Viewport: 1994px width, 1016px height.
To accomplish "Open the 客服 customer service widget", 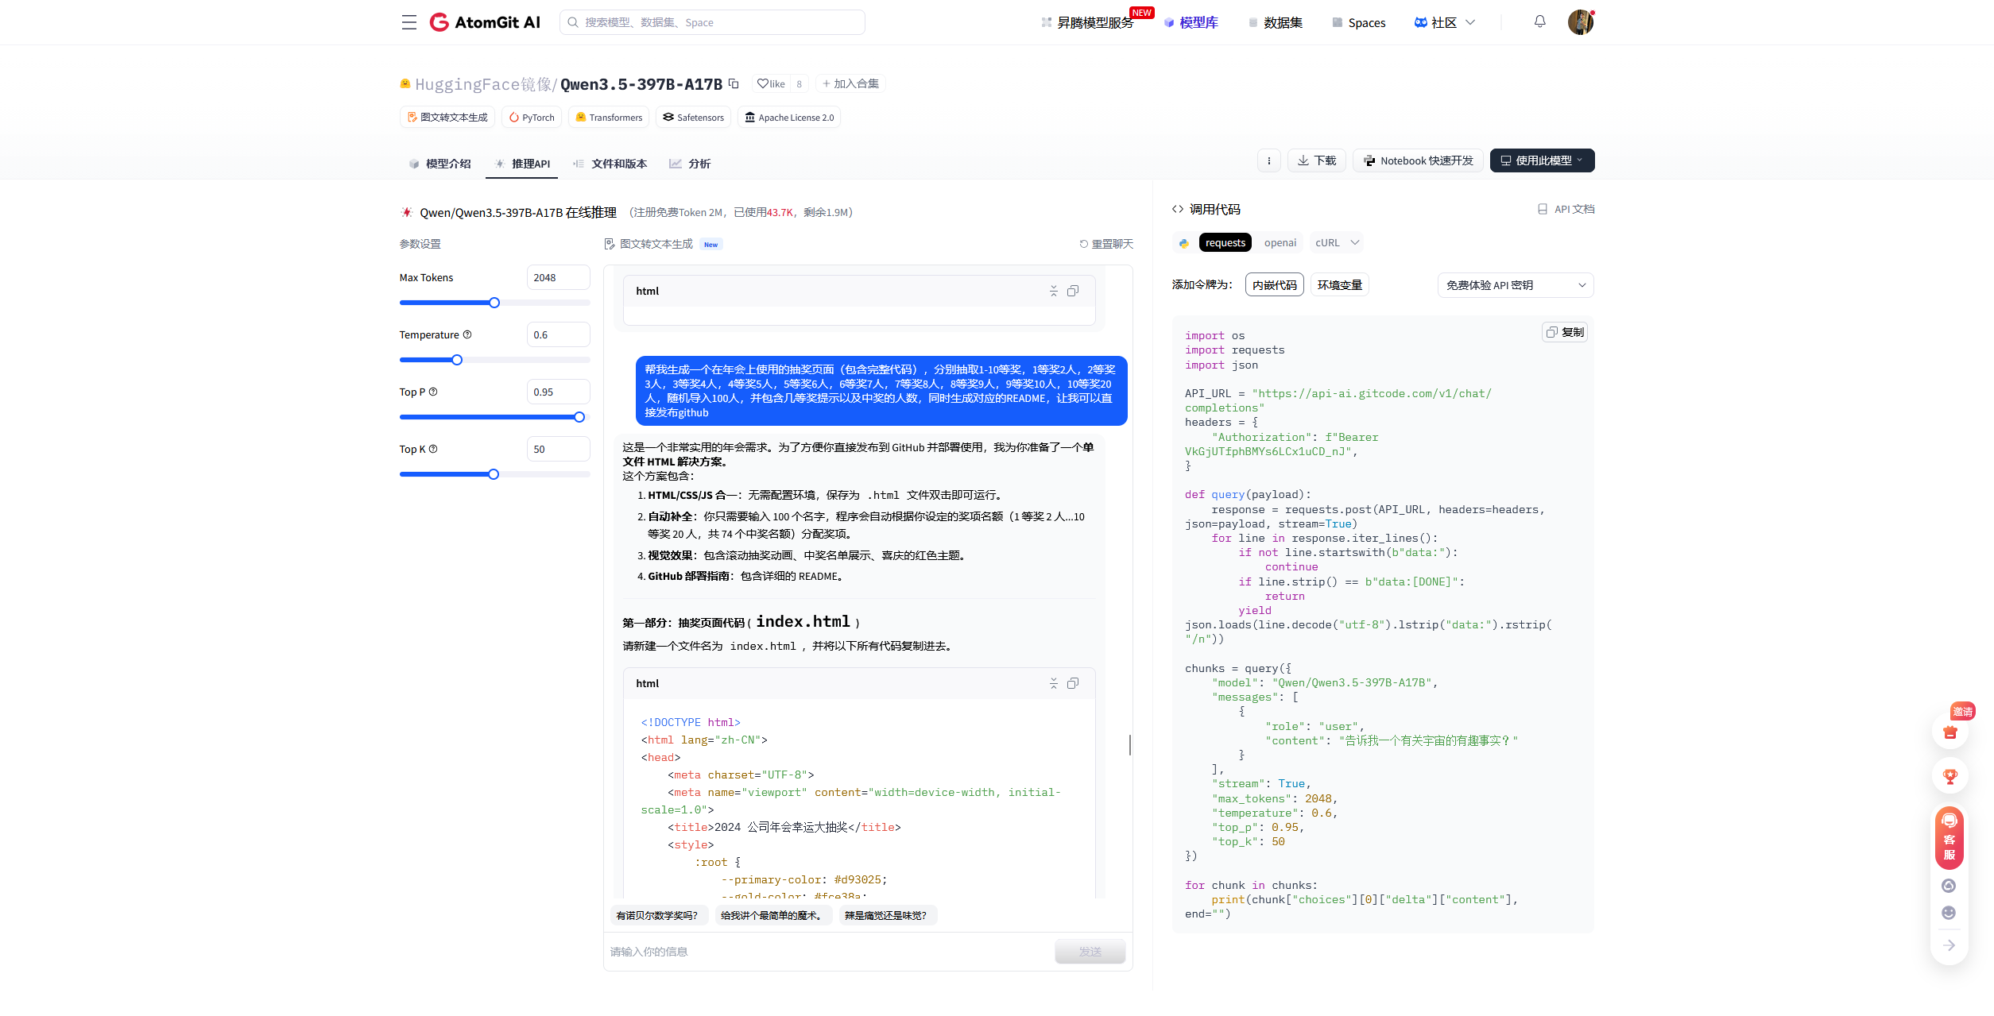I will [x=1949, y=838].
